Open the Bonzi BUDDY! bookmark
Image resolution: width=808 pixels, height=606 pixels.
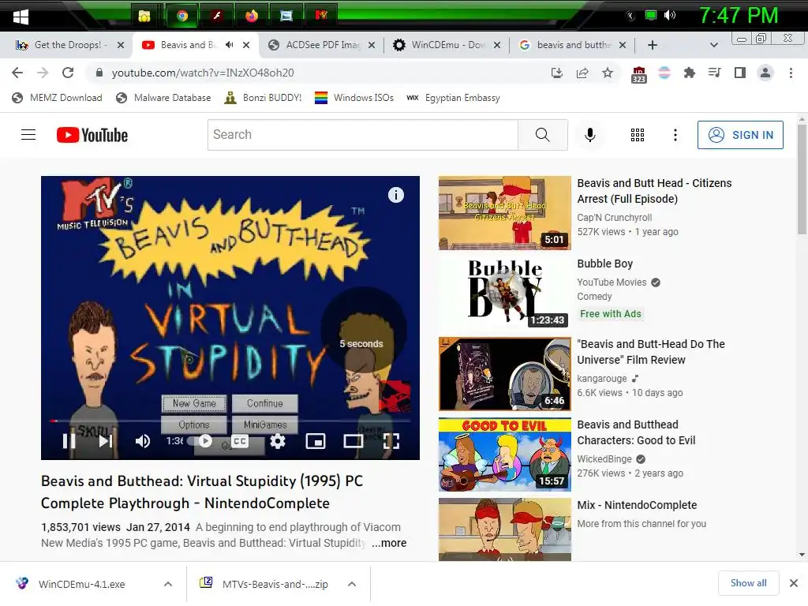263,98
